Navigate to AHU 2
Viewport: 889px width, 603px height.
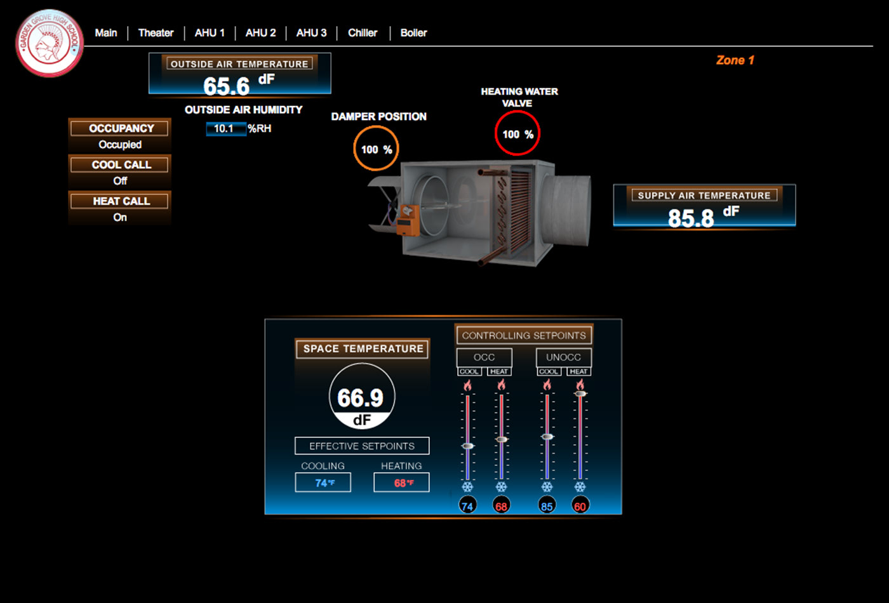click(260, 33)
